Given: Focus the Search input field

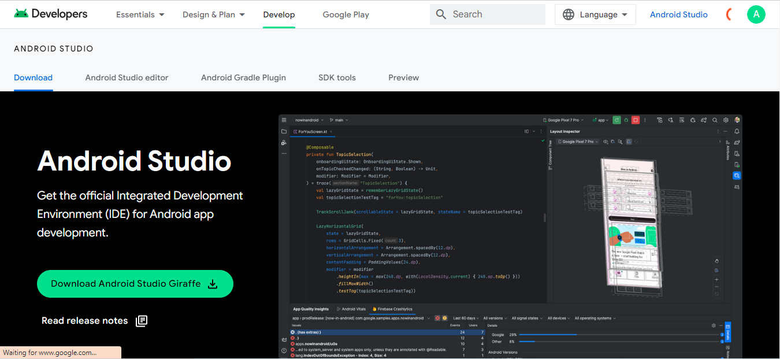Looking at the screenshot, I should coord(488,14).
